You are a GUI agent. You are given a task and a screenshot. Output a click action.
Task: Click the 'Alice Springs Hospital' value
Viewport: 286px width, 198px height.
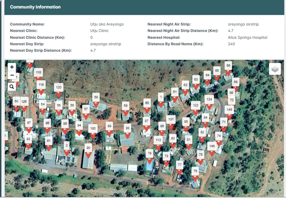248,37
